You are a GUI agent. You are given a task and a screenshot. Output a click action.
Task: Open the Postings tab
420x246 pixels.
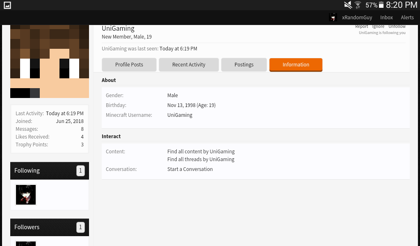click(244, 65)
